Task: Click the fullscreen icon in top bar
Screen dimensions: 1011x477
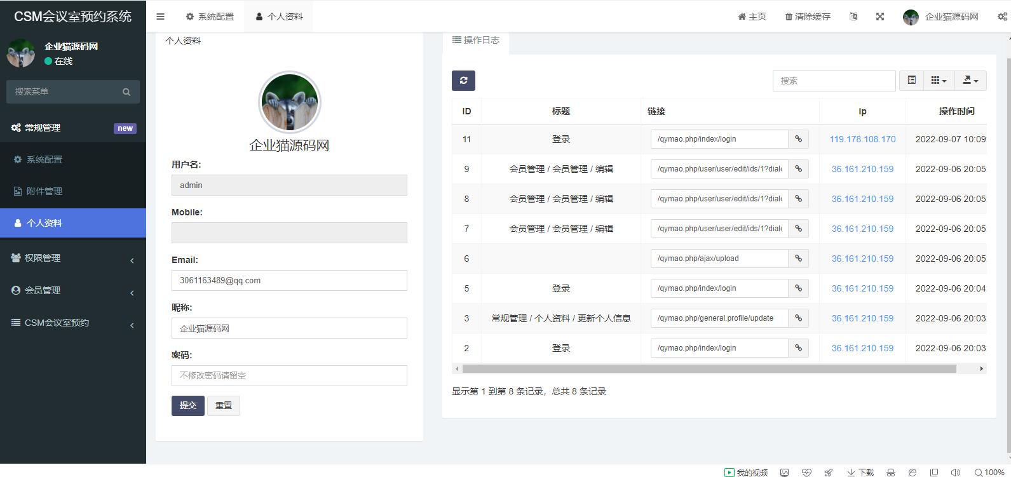Action: [x=880, y=17]
